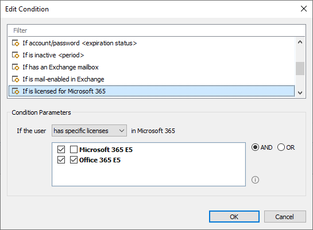Click the Office 365 E5 license name
This screenshot has width=313, height=230.
coord(100,160)
